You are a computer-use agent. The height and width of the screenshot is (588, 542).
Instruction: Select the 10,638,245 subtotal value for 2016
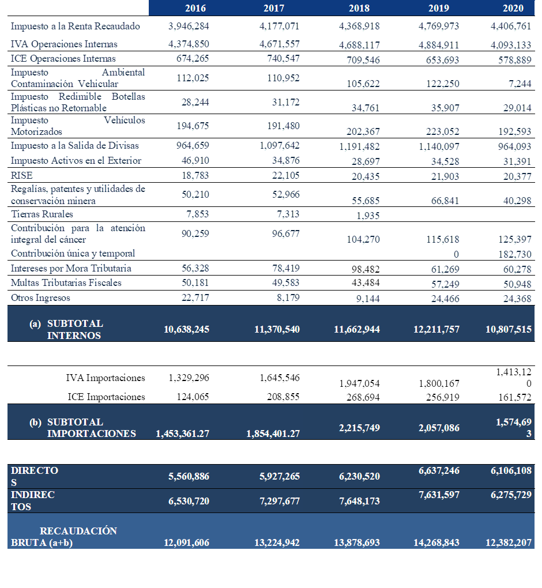click(x=186, y=329)
